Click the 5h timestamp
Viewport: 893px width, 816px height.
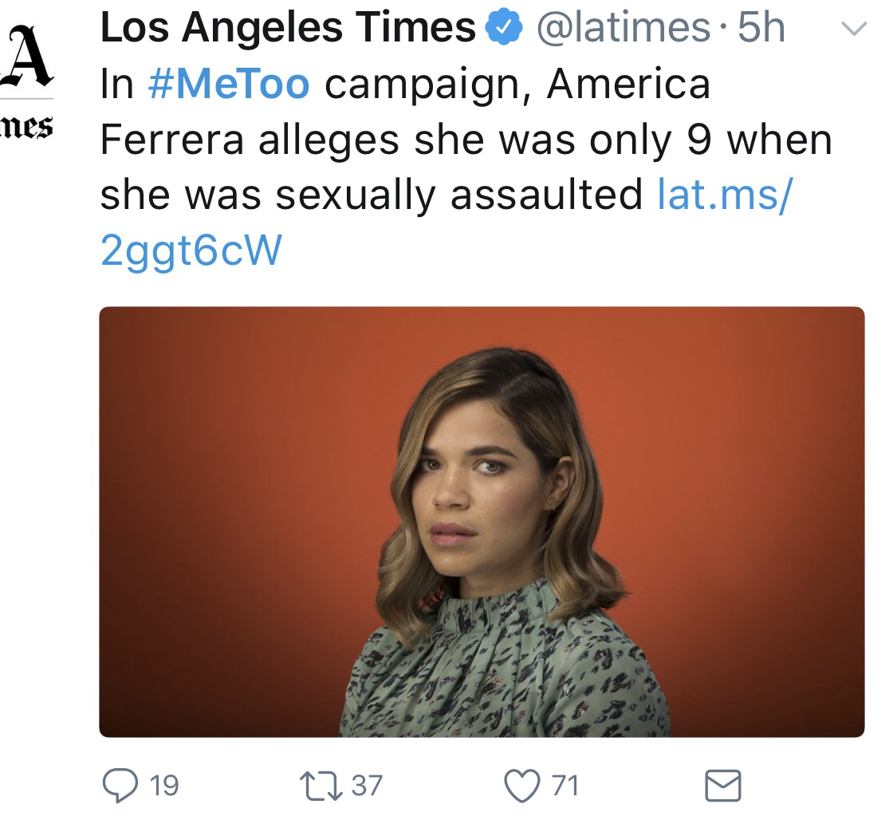pyautogui.click(x=761, y=30)
